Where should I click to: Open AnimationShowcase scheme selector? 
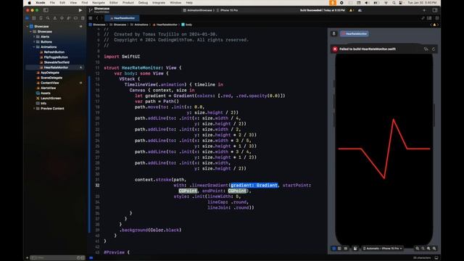point(198,10)
